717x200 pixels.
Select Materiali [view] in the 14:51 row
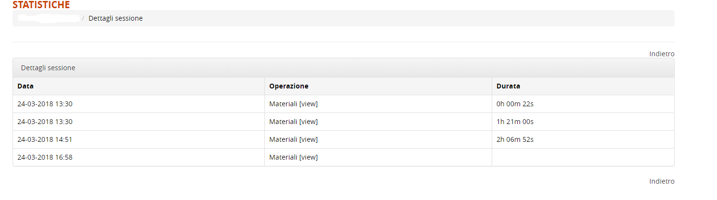(293, 139)
